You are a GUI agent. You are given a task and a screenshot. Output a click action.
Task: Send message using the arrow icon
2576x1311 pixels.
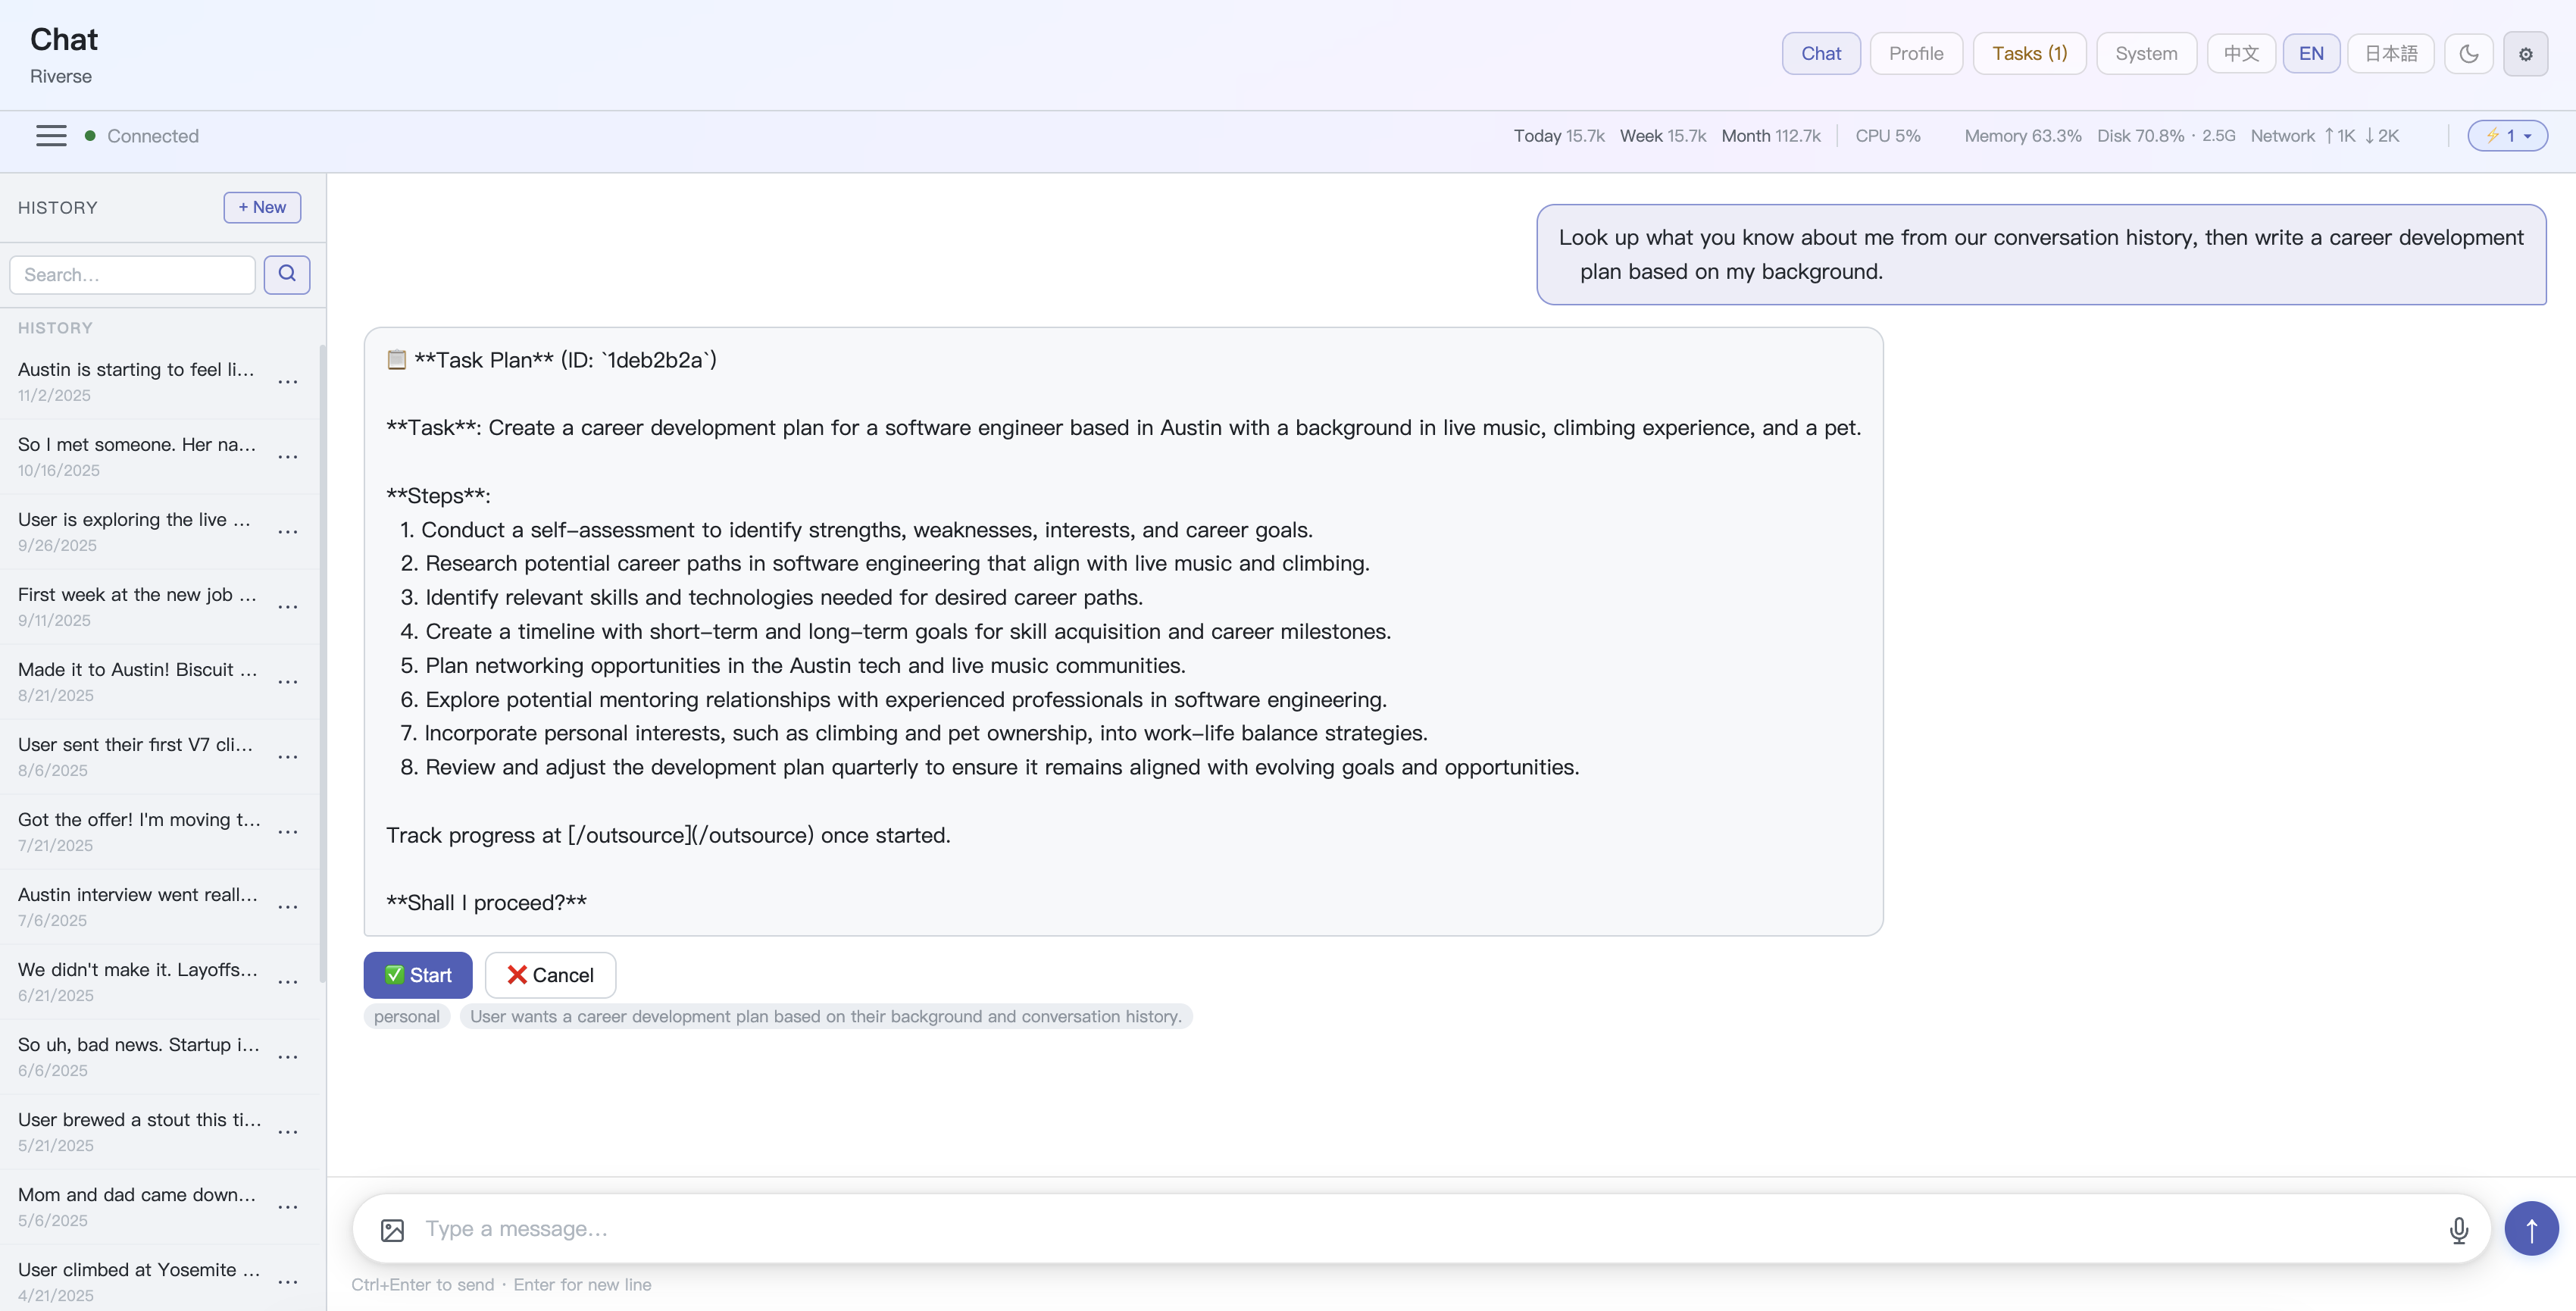pos(2531,1228)
